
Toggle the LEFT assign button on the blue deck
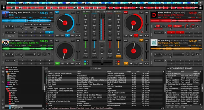(57, 12)
